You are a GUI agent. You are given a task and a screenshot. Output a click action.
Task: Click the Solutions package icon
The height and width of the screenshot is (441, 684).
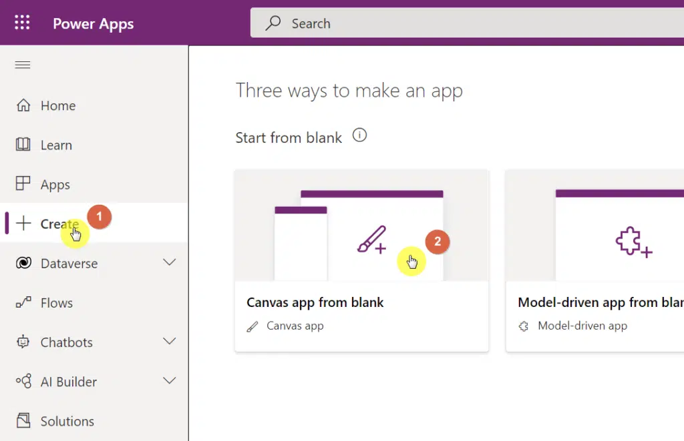pyautogui.click(x=23, y=420)
